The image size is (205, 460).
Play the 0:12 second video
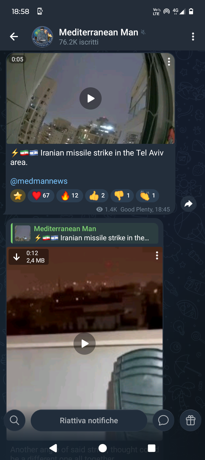(x=85, y=344)
